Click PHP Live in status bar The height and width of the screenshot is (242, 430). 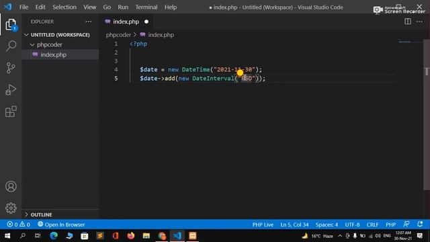pos(263,225)
